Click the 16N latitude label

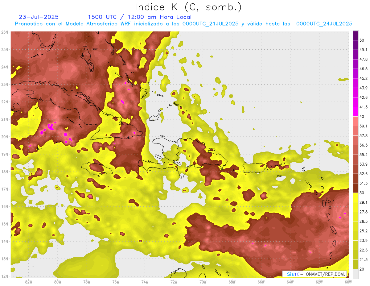(x=4, y=206)
